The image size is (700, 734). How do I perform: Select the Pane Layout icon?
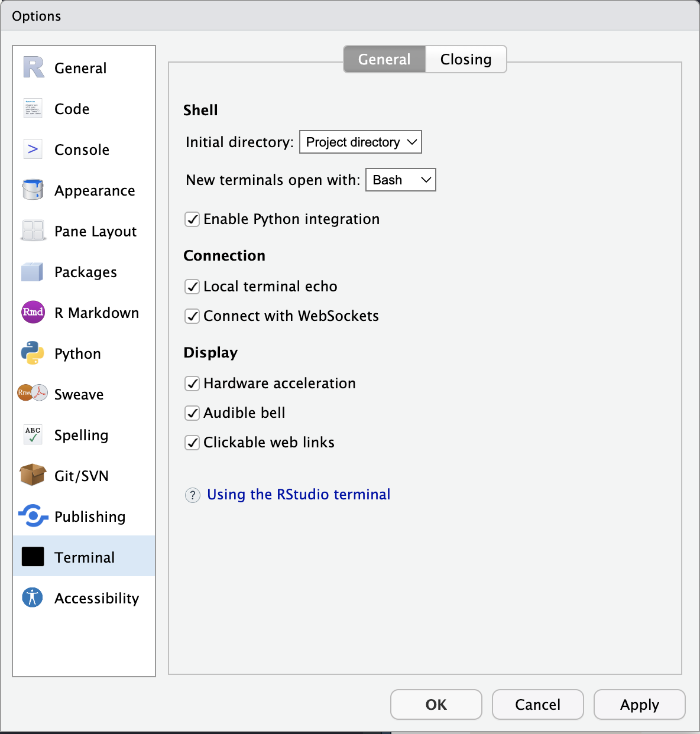click(x=33, y=231)
